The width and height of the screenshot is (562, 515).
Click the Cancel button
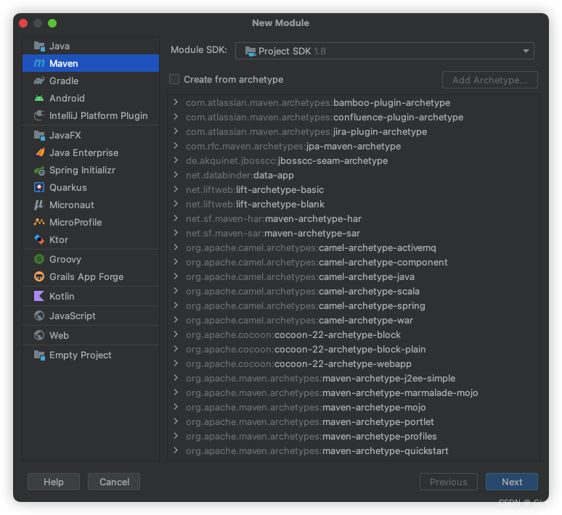point(114,482)
